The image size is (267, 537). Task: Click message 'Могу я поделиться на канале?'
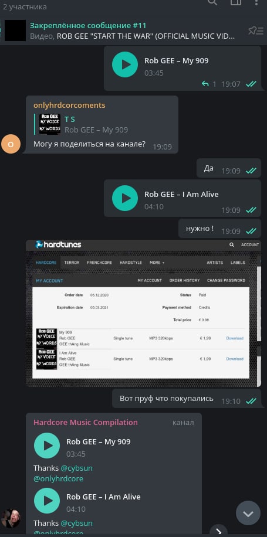click(x=89, y=144)
